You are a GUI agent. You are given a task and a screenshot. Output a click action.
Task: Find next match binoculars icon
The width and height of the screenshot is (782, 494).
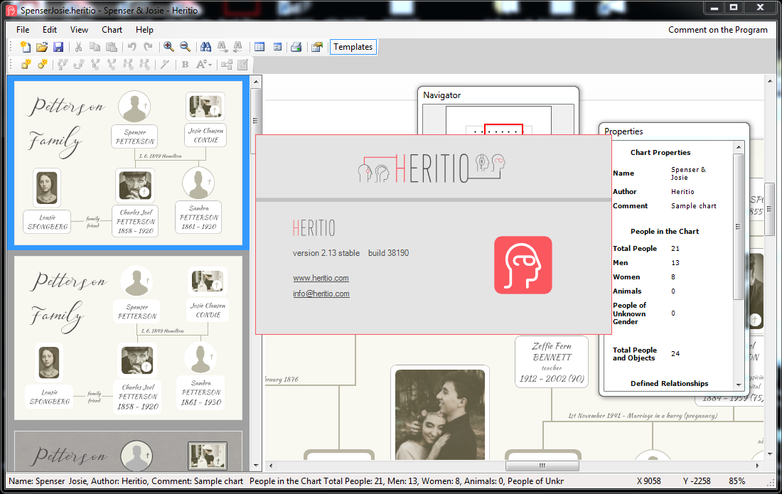click(222, 47)
